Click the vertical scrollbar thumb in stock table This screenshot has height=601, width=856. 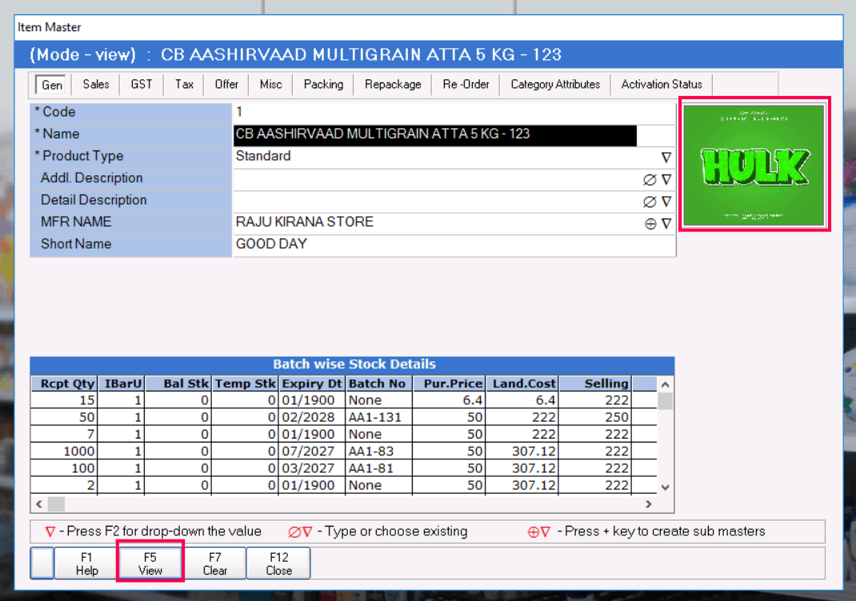point(665,401)
